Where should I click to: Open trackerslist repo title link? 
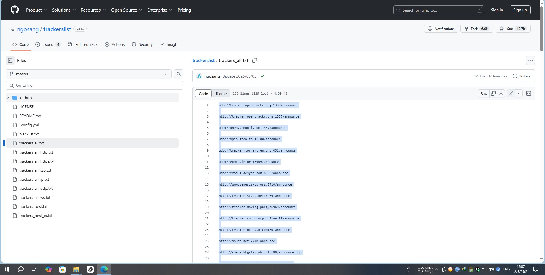click(57, 29)
